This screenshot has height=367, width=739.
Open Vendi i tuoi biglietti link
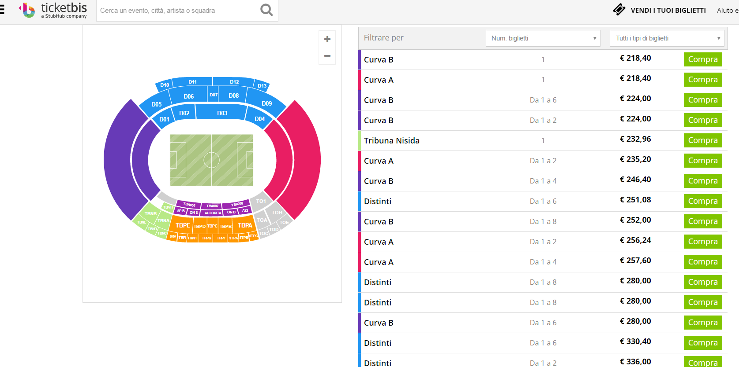668,10
